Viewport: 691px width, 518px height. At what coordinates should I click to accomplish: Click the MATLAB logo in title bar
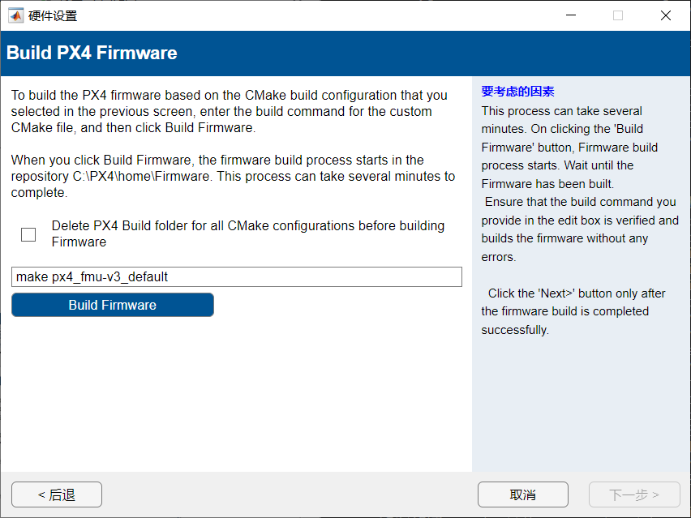[x=15, y=15]
